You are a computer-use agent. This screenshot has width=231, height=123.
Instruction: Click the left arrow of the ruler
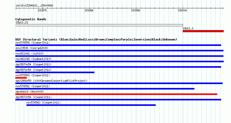[16, 8]
